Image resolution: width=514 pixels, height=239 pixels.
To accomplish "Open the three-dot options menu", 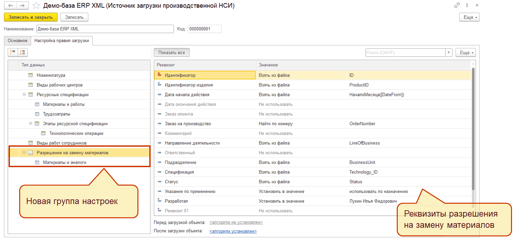I will [x=467, y=6].
